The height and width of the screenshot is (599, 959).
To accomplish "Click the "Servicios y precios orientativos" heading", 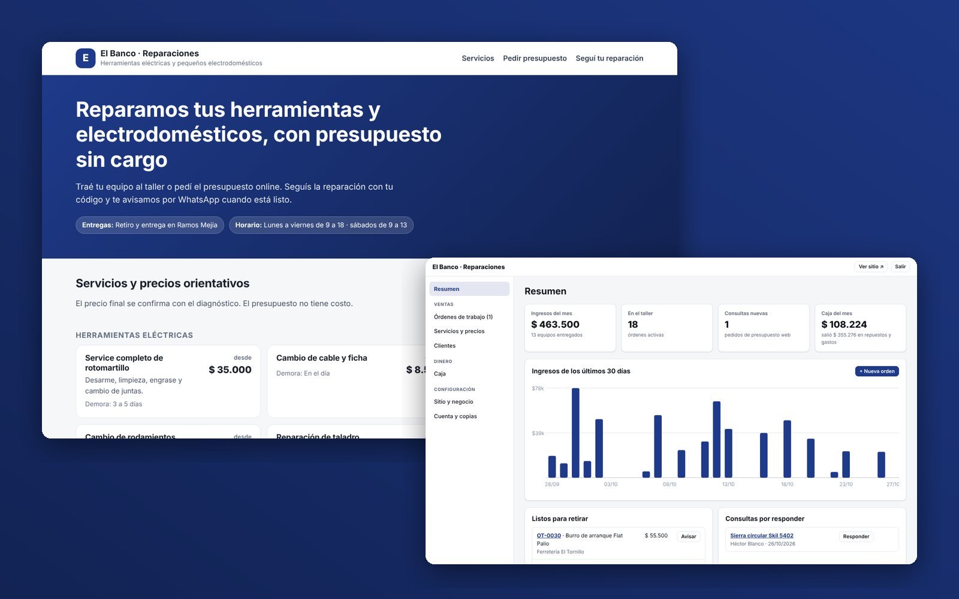I will (162, 283).
